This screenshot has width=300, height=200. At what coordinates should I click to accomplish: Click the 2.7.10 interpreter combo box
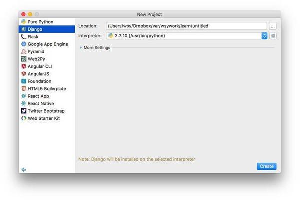(x=186, y=36)
